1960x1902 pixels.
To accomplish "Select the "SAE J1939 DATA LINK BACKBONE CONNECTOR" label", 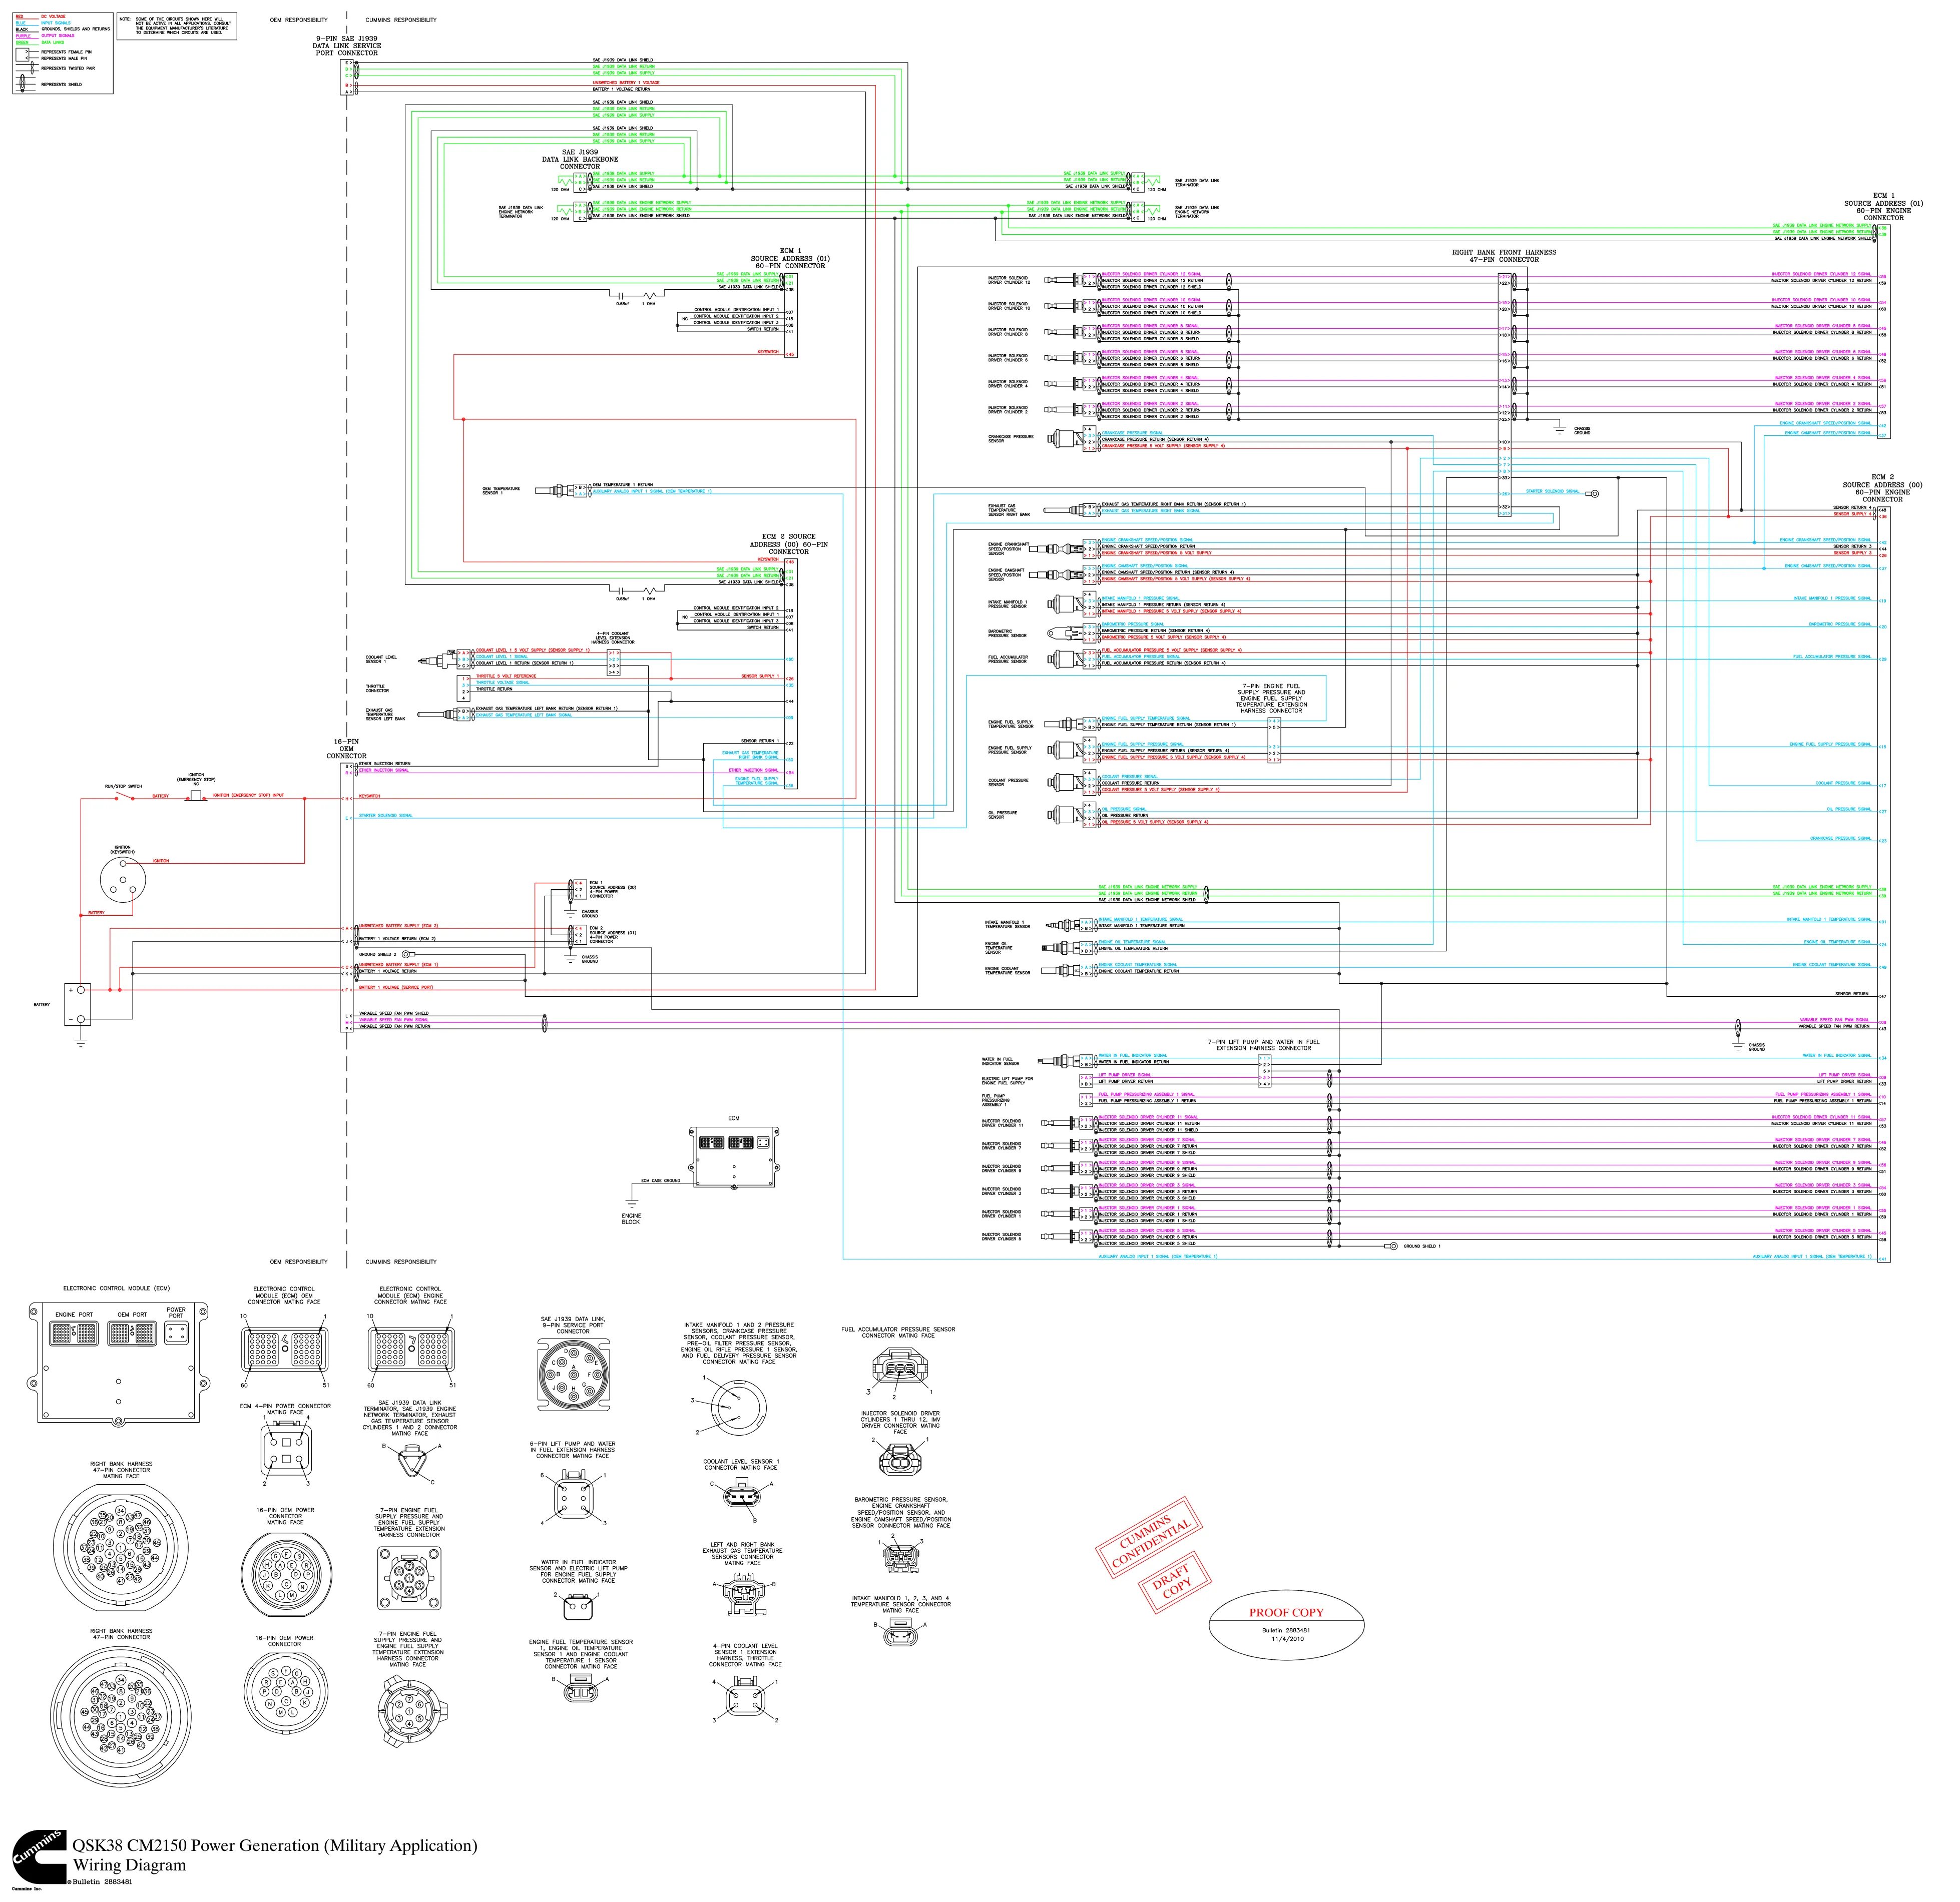I will (580, 159).
